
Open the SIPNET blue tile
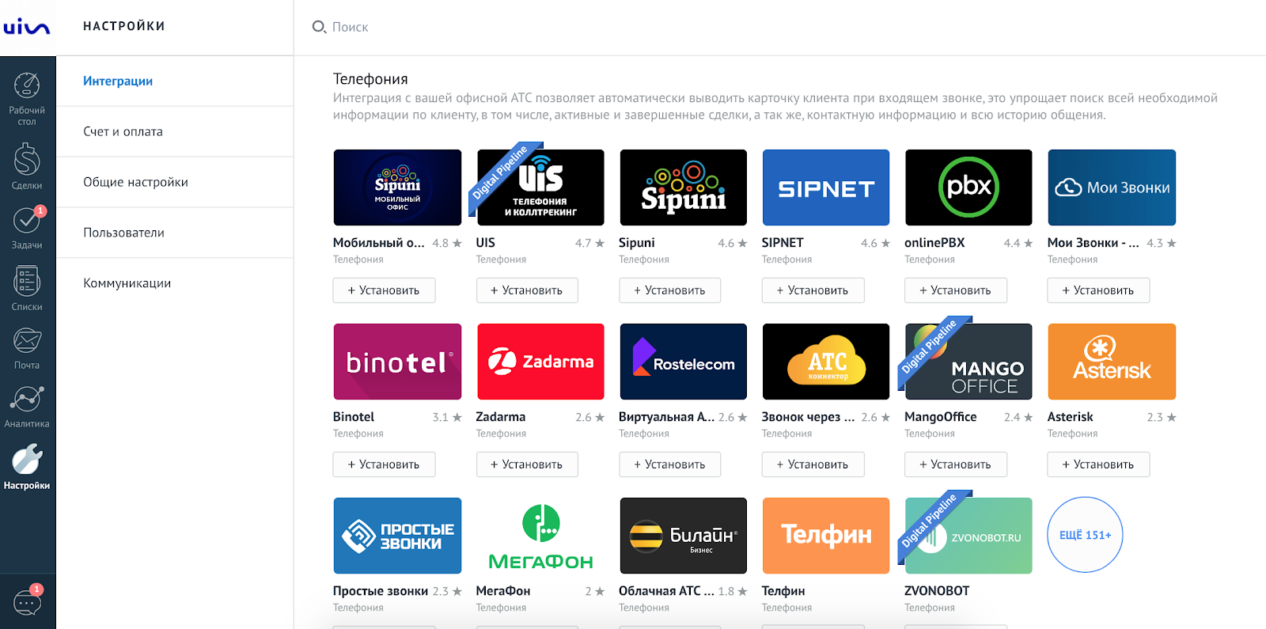pos(826,188)
